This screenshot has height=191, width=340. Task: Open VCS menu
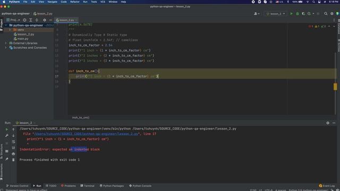pyautogui.click(x=103, y=2)
